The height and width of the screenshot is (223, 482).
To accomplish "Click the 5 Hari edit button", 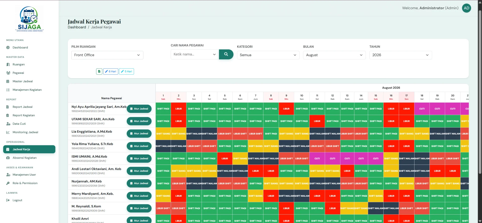I will [x=127, y=71].
